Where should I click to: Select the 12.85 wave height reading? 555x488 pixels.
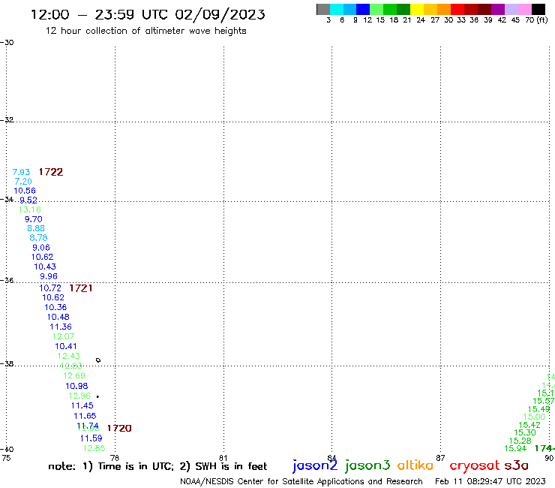coord(94,449)
